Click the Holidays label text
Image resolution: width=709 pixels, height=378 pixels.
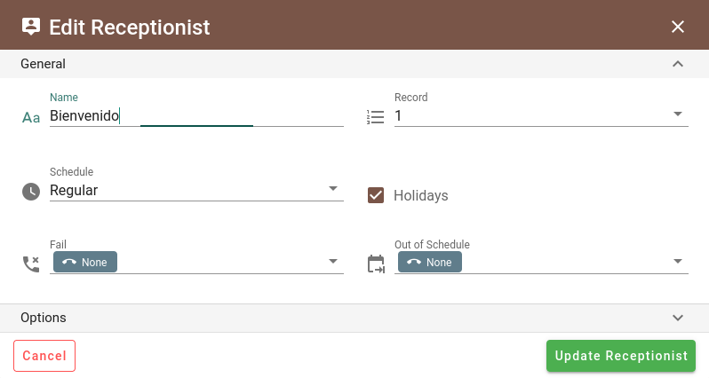420,195
